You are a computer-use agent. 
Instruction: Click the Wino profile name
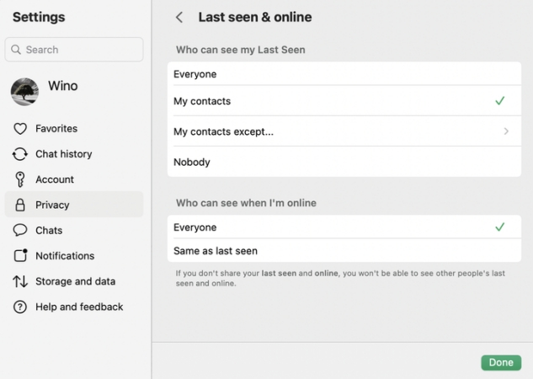(x=62, y=87)
